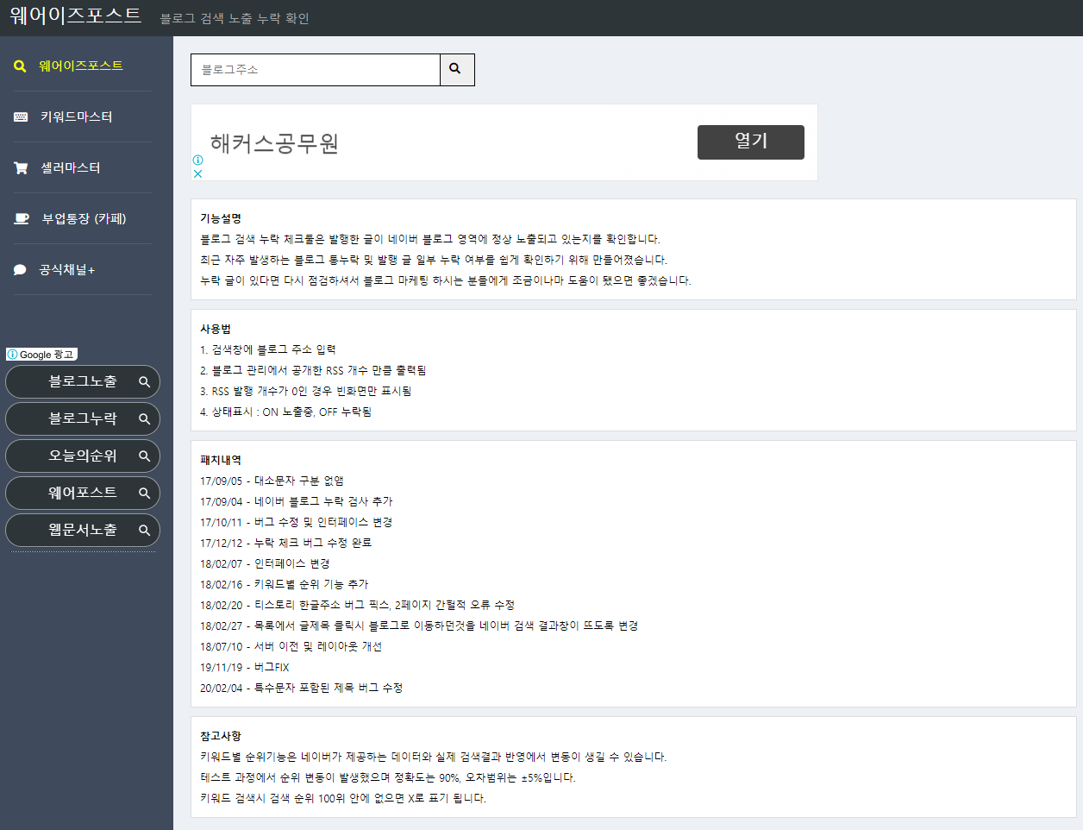Click the 사용법 section heading
This screenshot has width=1083, height=830.
(x=216, y=329)
